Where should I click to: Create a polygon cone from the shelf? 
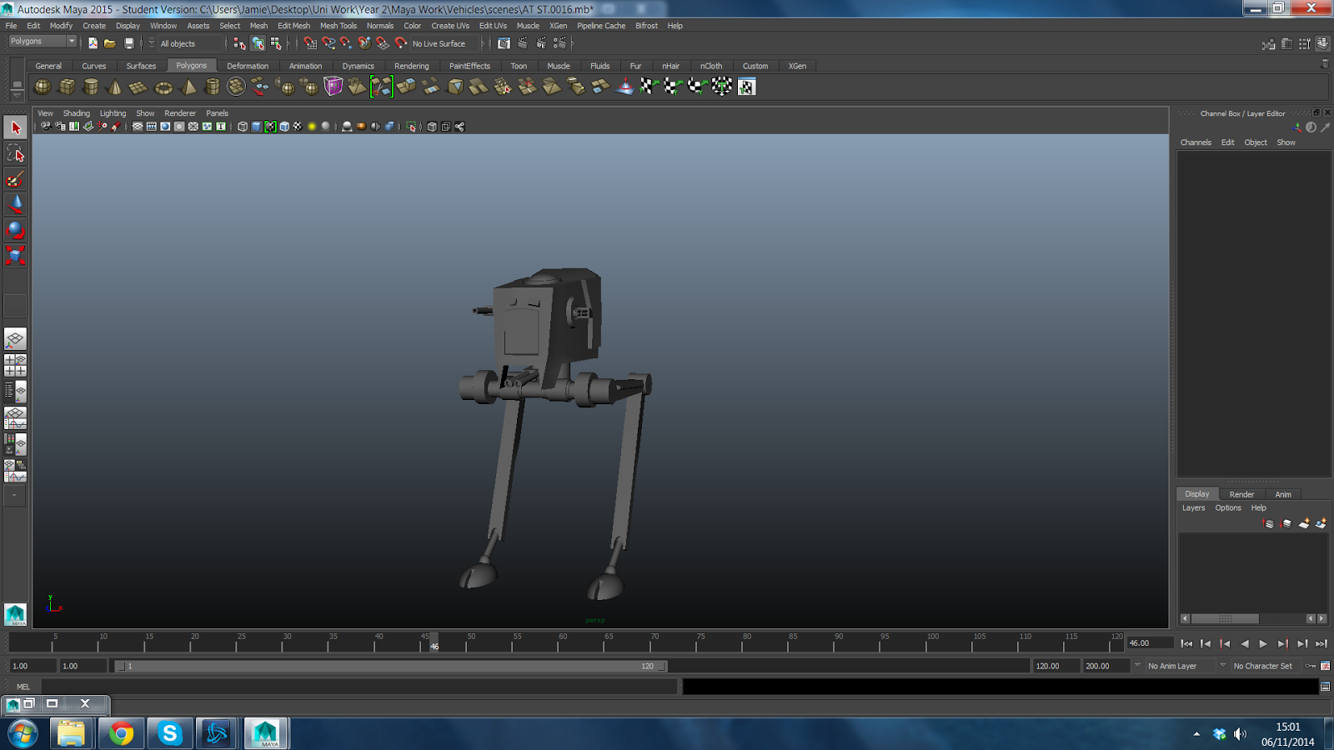click(115, 87)
